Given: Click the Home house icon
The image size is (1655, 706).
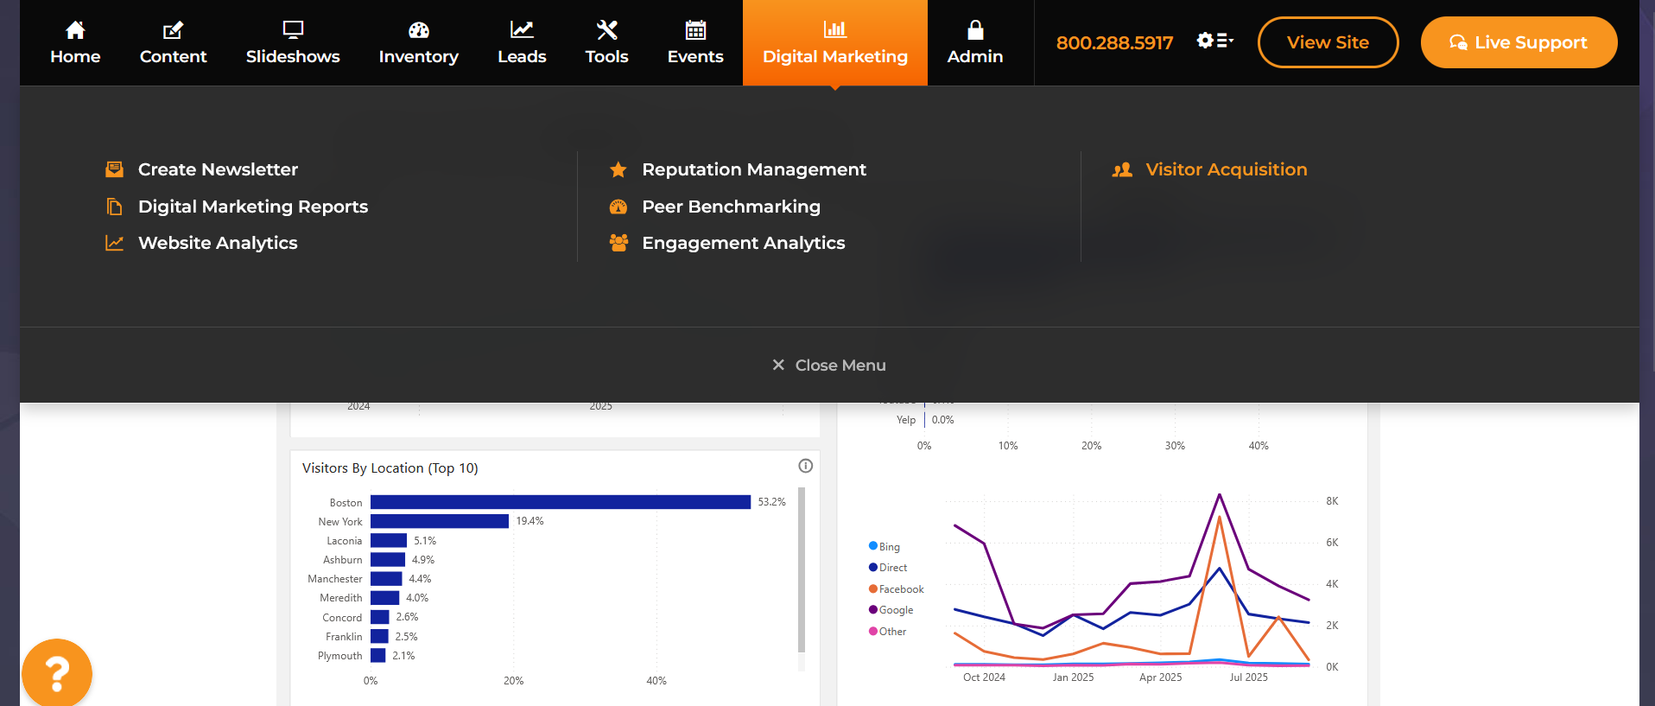Looking at the screenshot, I should (75, 30).
